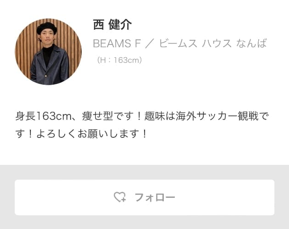289x229 pixels.
Task: Tap the フォロー text label
Action: [155, 197]
